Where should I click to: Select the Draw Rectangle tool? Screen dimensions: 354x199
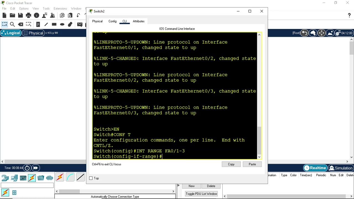pos(54,24)
